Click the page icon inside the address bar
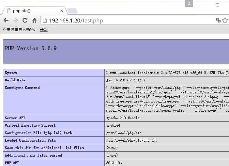Image resolution: width=229 pixels, height=166 pixels. coord(45,21)
